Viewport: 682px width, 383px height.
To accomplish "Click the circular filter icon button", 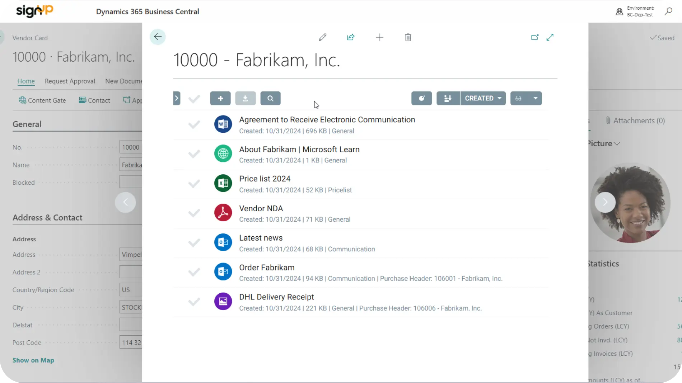I will coord(421,98).
